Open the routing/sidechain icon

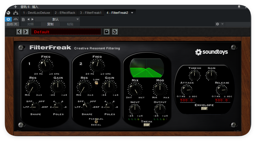click(x=16, y=13)
